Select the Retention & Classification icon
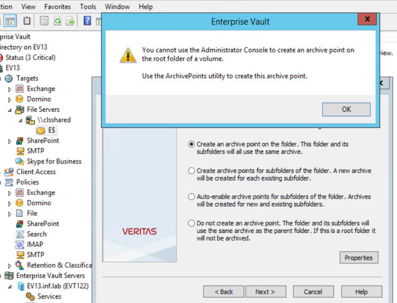 [19, 265]
